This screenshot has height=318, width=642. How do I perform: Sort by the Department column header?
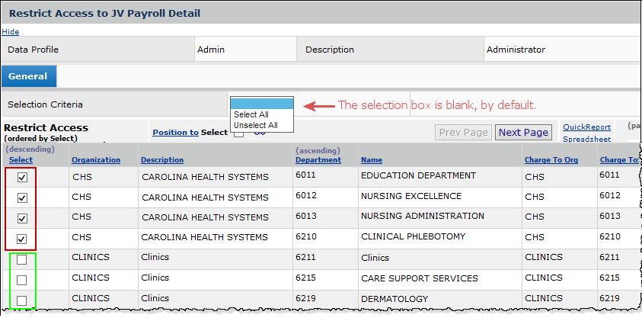pyautogui.click(x=318, y=160)
